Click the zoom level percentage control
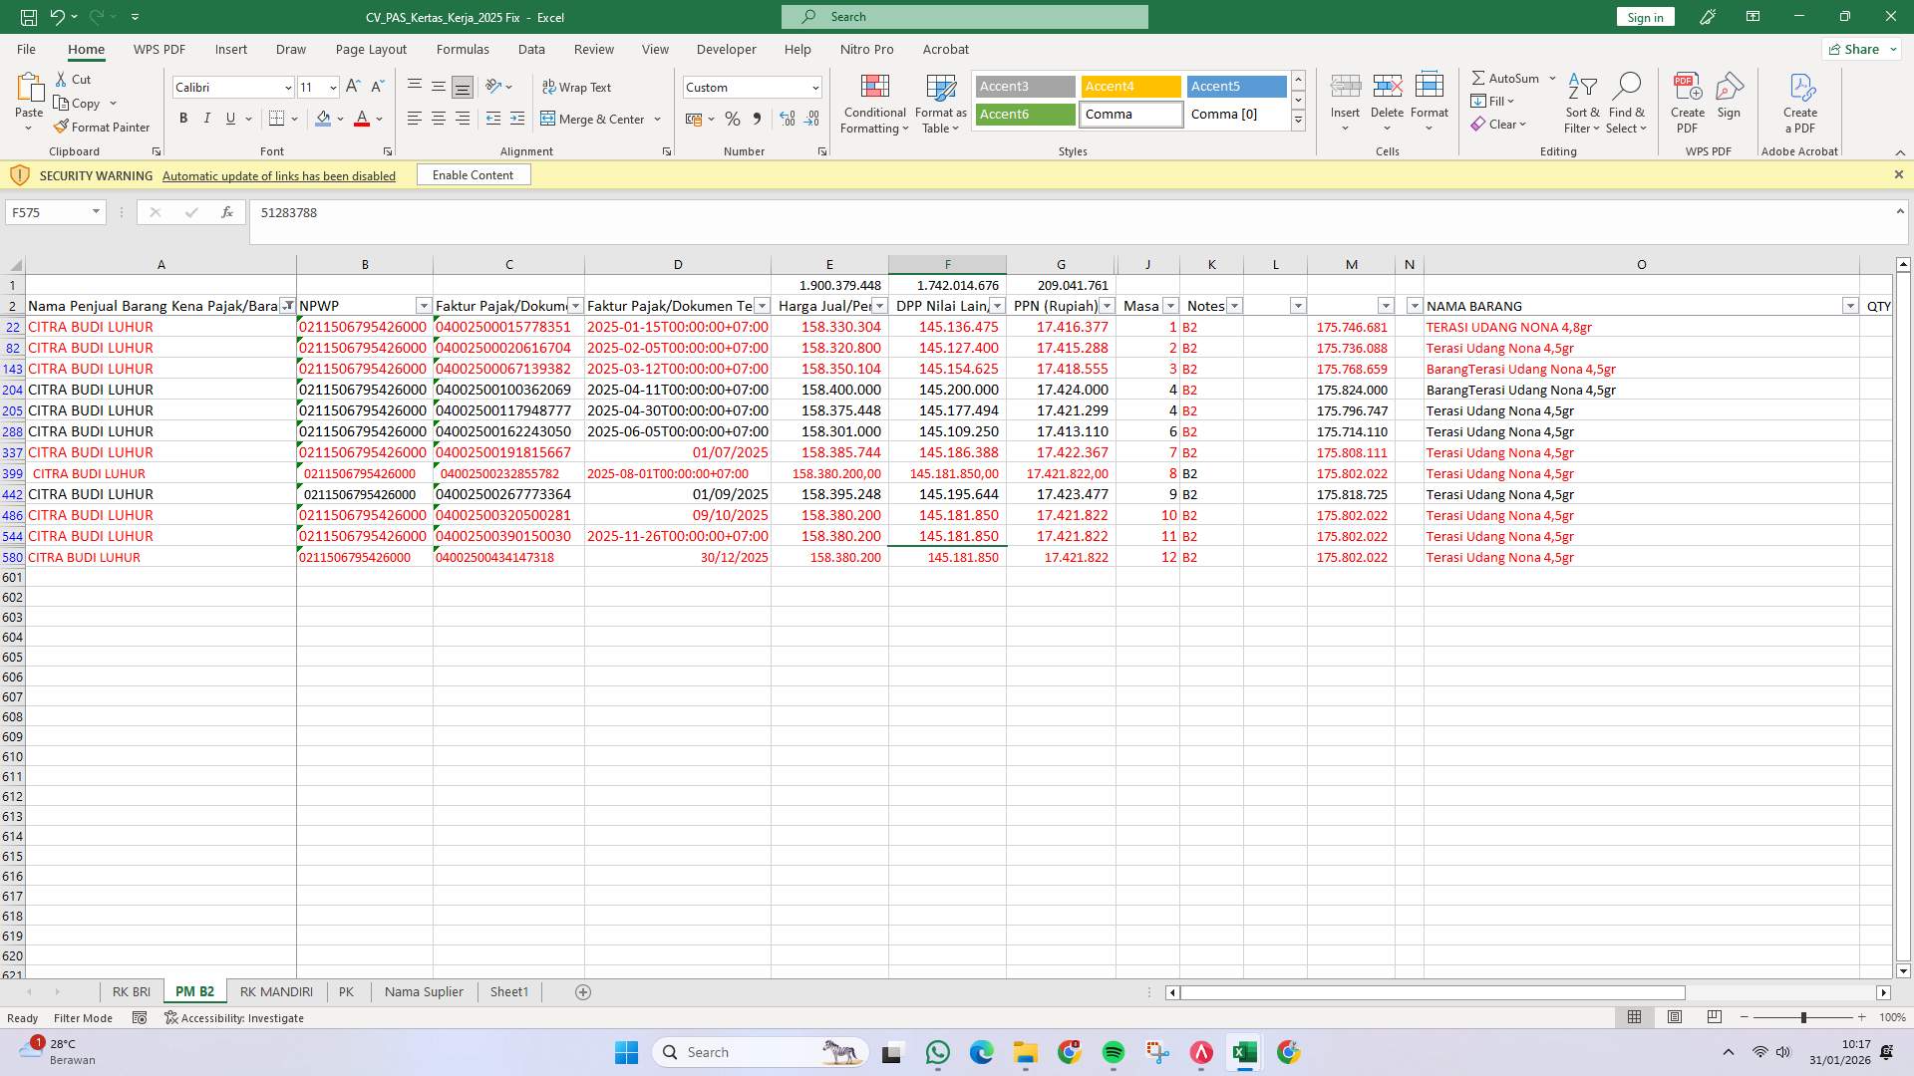1914x1076 pixels. [x=1893, y=1017]
